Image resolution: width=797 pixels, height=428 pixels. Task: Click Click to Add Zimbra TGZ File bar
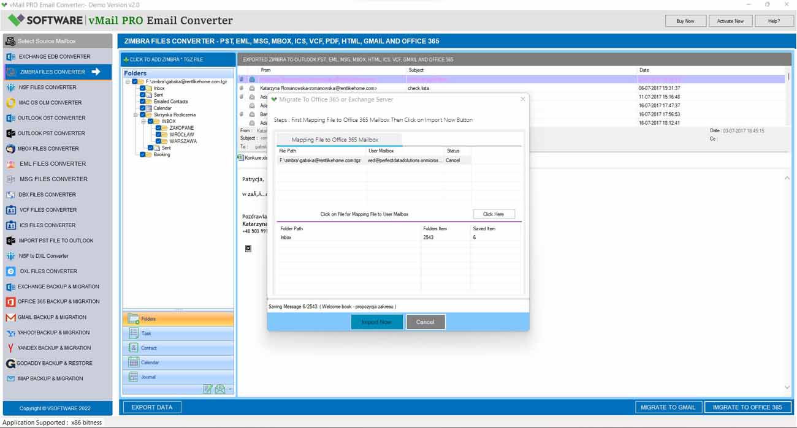click(x=179, y=59)
